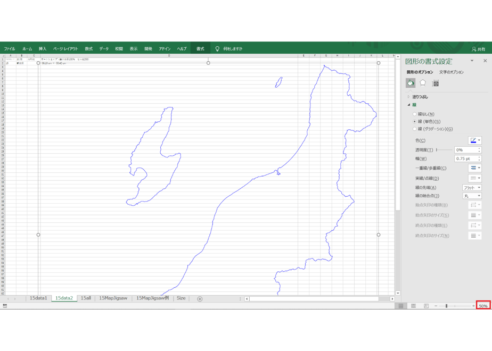Click the lightbulb Tell me icon

tap(217, 48)
